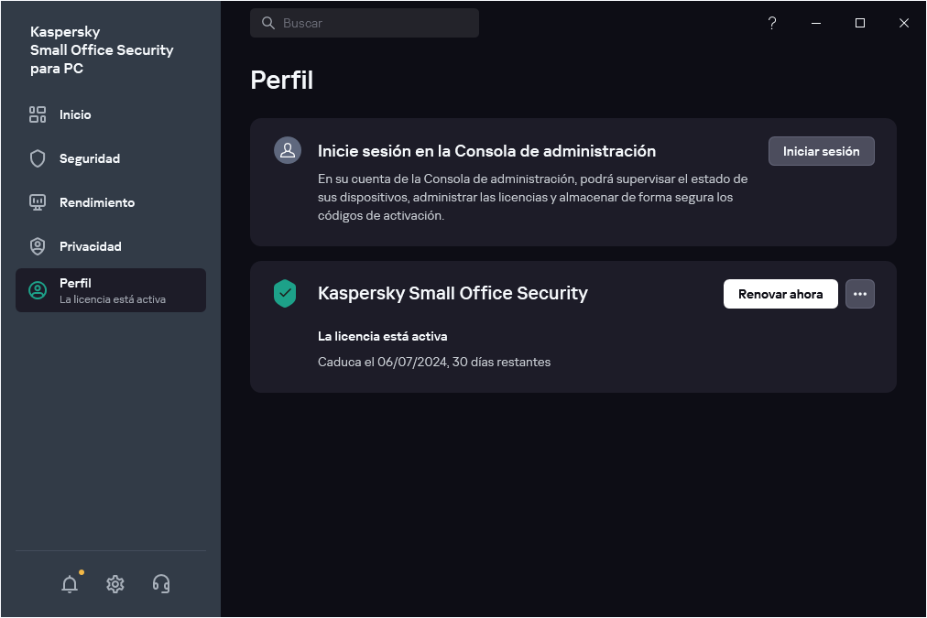Open the Inicio section icon
Screen dimensions: 927x618
(x=37, y=114)
